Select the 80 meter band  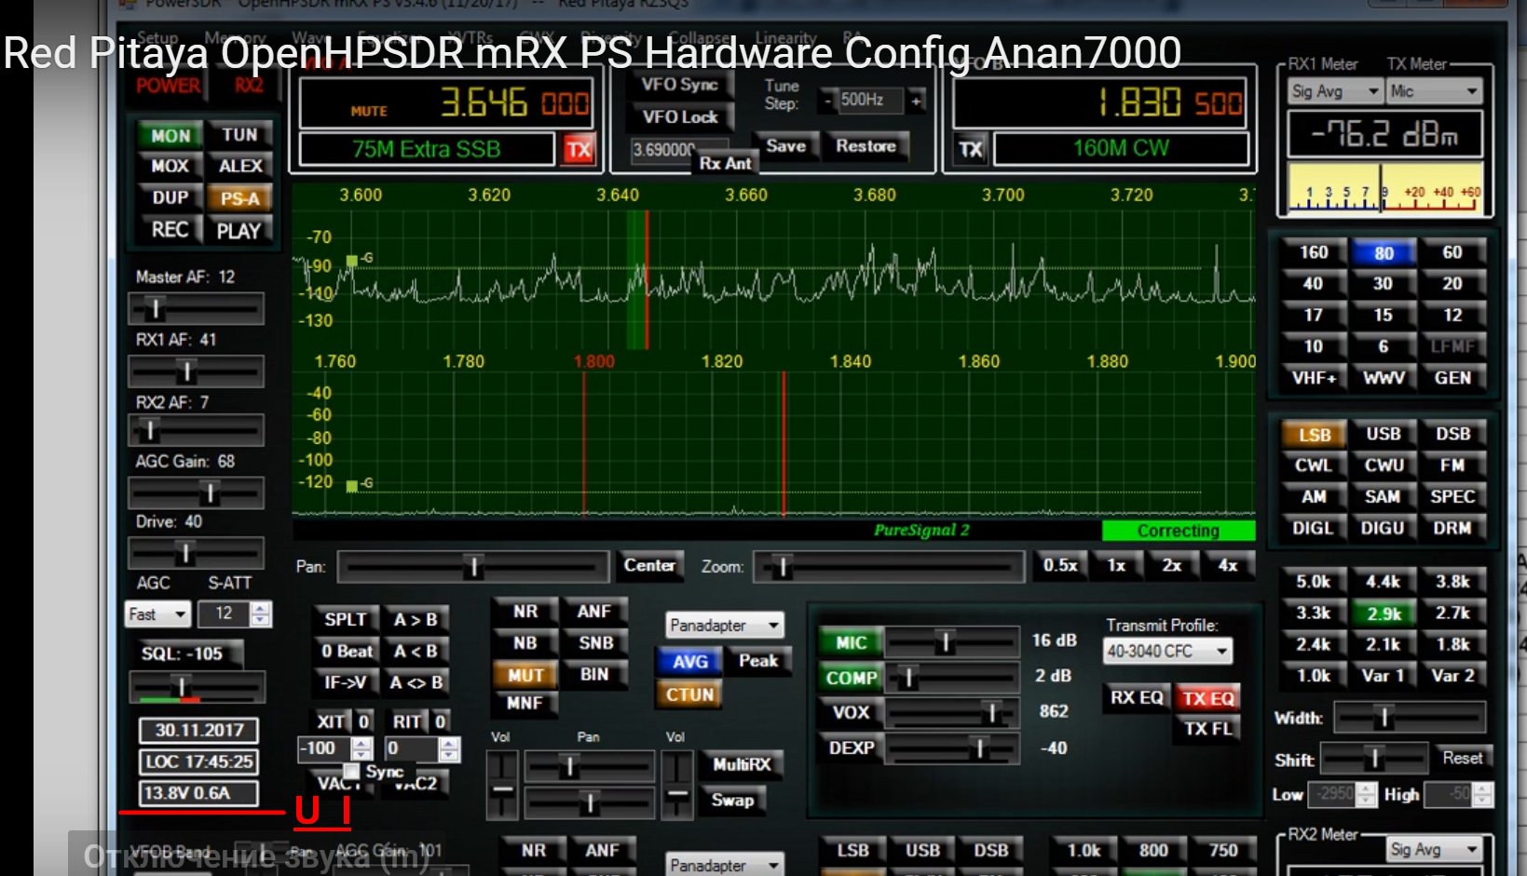[x=1383, y=253]
